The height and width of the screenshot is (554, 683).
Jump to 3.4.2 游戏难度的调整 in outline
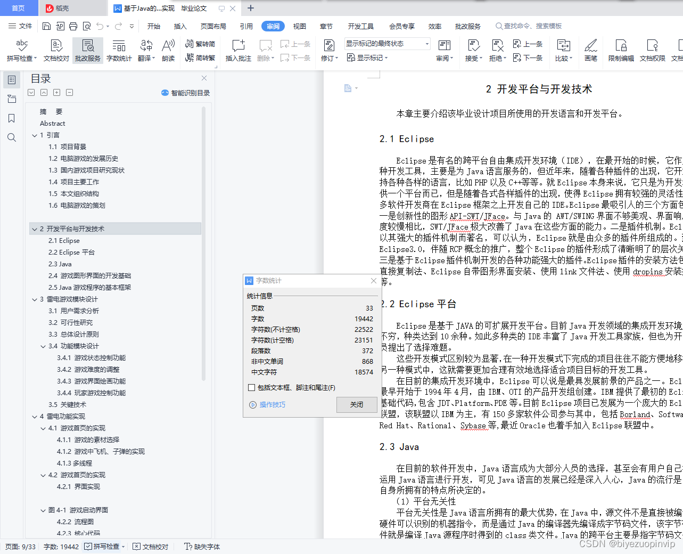88,370
